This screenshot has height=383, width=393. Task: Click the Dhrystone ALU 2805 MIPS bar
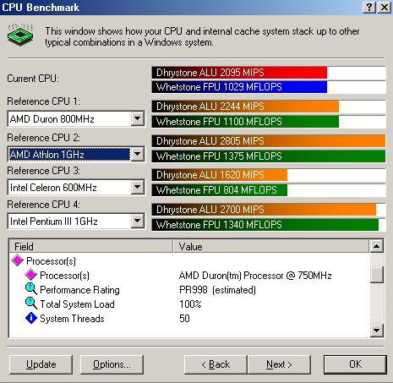pyautogui.click(x=269, y=141)
